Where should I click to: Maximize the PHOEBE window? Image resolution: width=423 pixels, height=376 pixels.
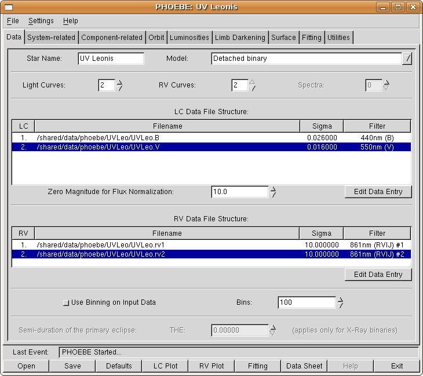[398, 7]
